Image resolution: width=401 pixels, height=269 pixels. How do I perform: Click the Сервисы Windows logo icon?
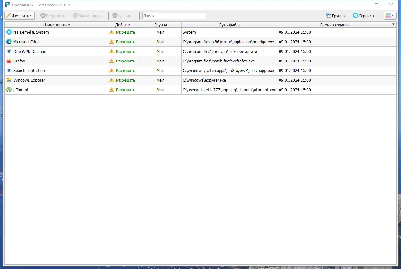[355, 15]
